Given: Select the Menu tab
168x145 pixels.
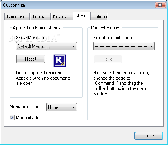Looking at the screenshot, I should pyautogui.click(x=81, y=16).
